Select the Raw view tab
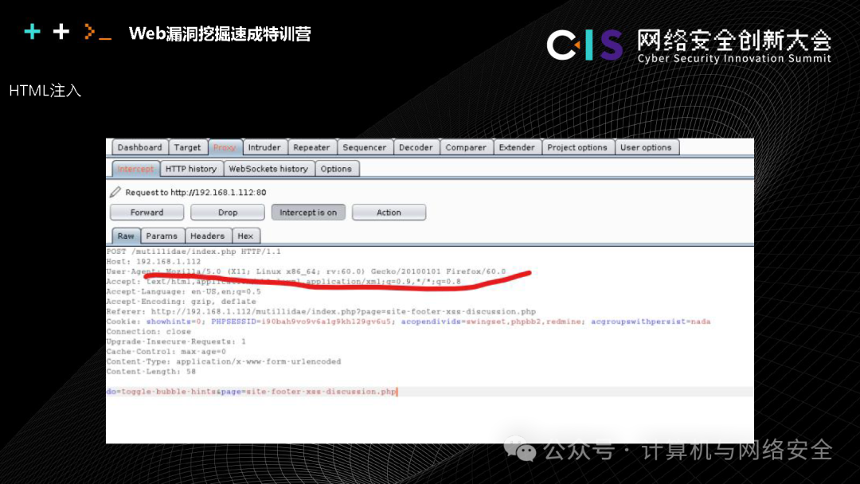Viewport: 860px width, 484px height. click(x=126, y=236)
